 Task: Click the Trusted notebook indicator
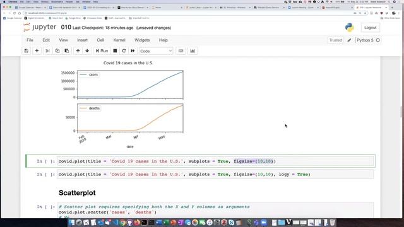(x=335, y=40)
